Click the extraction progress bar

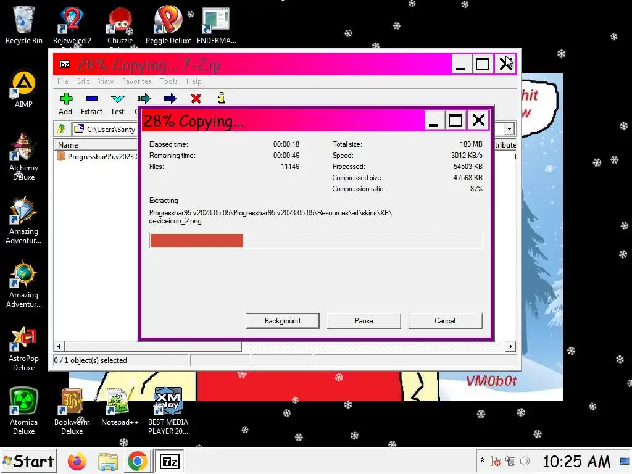pyautogui.click(x=315, y=241)
